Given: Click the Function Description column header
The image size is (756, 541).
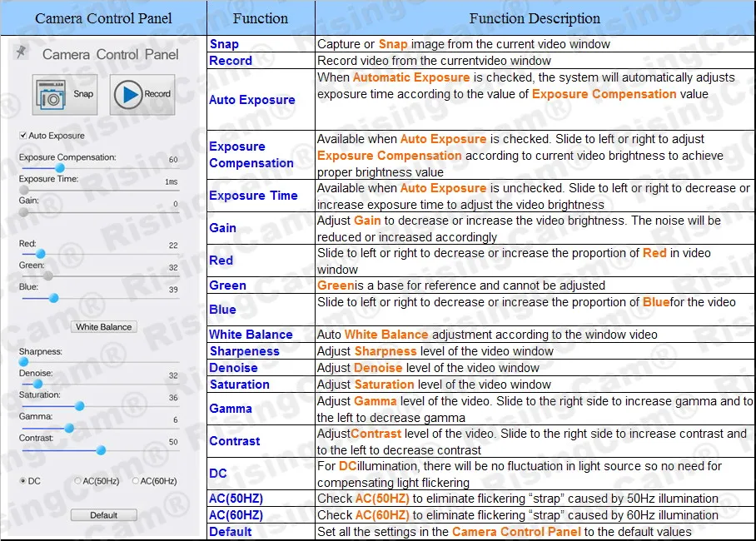Looking at the screenshot, I should 535,18.
